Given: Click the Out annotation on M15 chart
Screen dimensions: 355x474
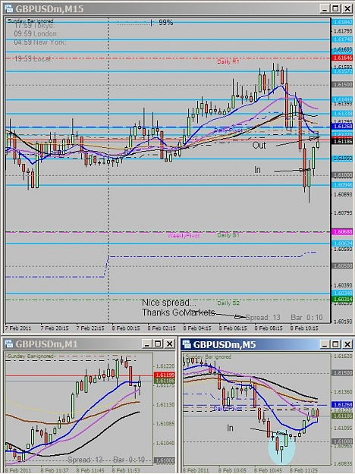Looking at the screenshot, I should coord(259,146).
